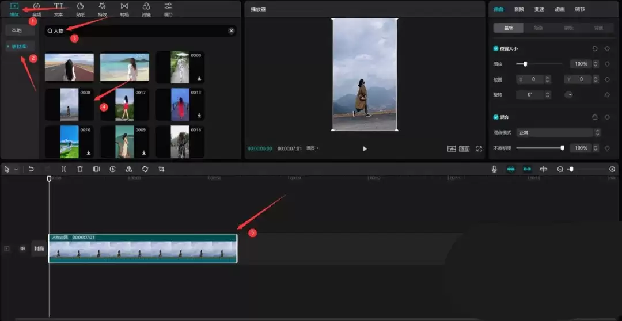Switch to the 变速 speed tab
Screen dimensions: 622x321
(x=539, y=9)
